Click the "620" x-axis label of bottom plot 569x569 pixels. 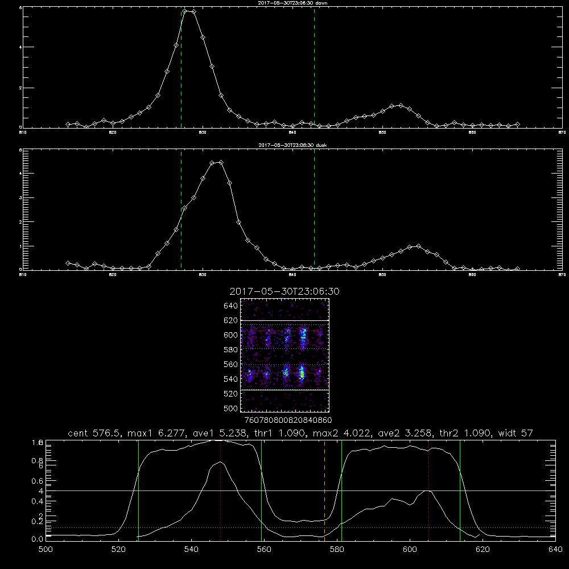pyautogui.click(x=483, y=549)
